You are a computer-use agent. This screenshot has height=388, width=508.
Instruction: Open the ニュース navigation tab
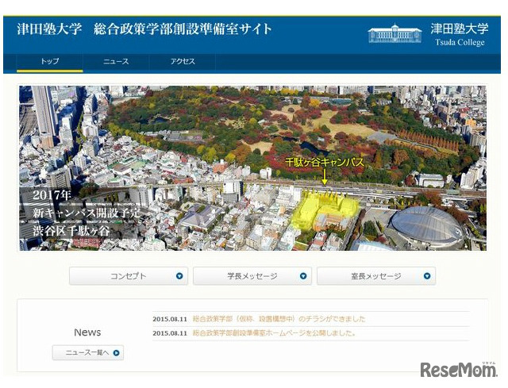point(116,62)
